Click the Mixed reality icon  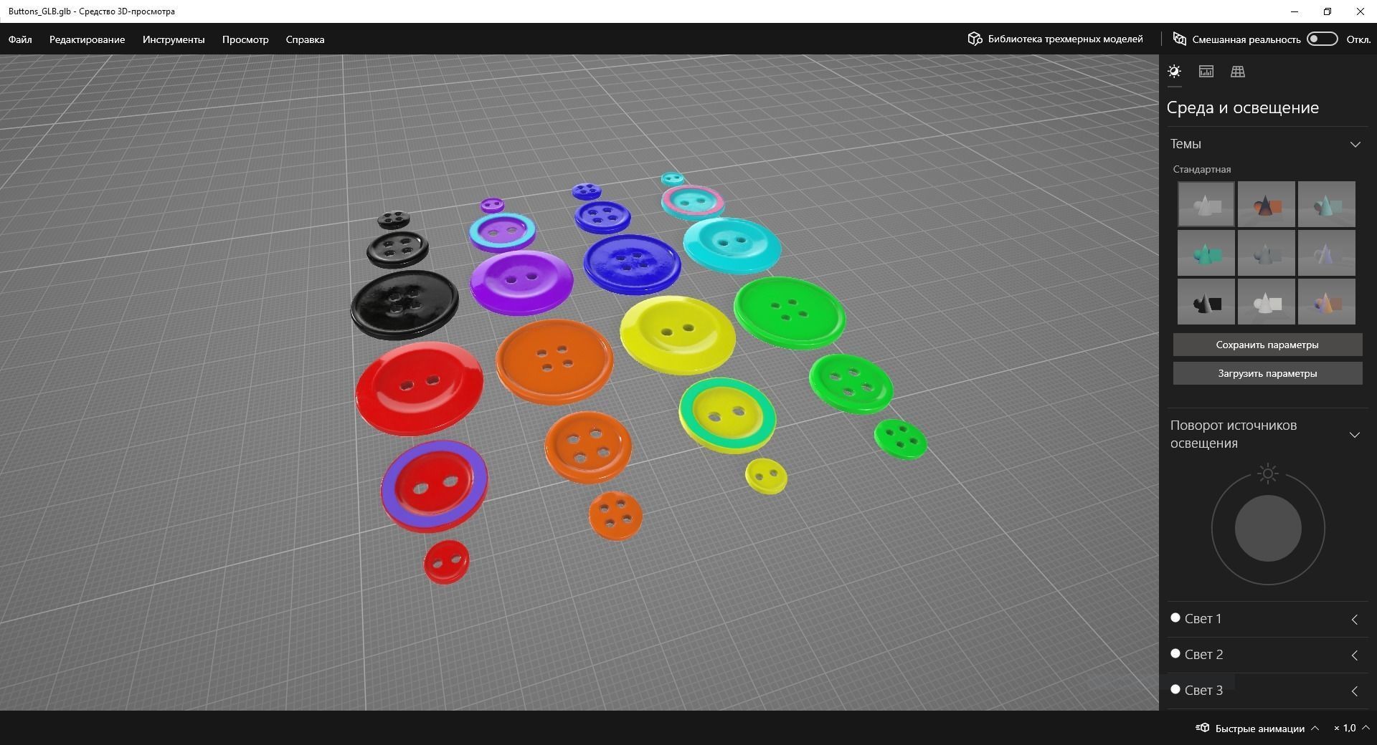click(x=1179, y=39)
